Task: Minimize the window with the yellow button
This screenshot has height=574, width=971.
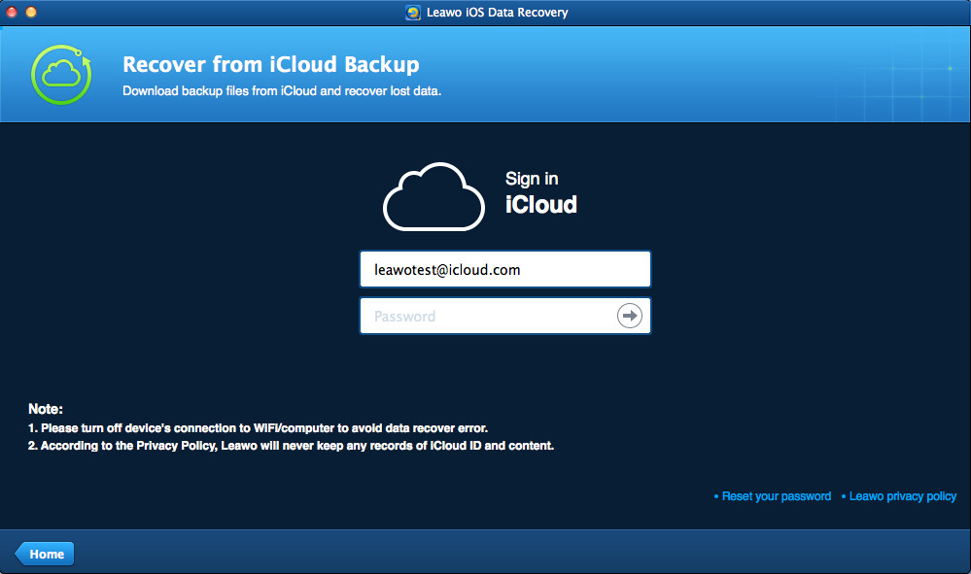Action: point(31,13)
